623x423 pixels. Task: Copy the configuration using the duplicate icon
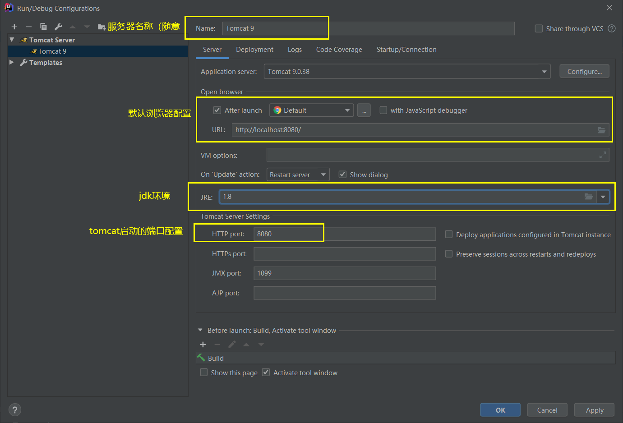tap(43, 27)
